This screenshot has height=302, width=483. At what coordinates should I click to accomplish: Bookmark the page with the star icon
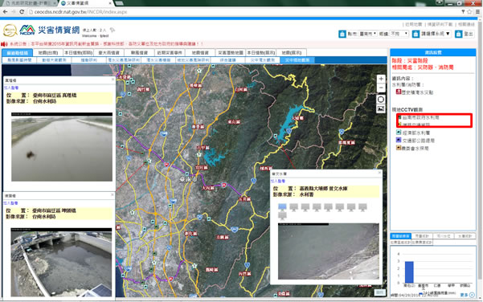tap(469, 12)
